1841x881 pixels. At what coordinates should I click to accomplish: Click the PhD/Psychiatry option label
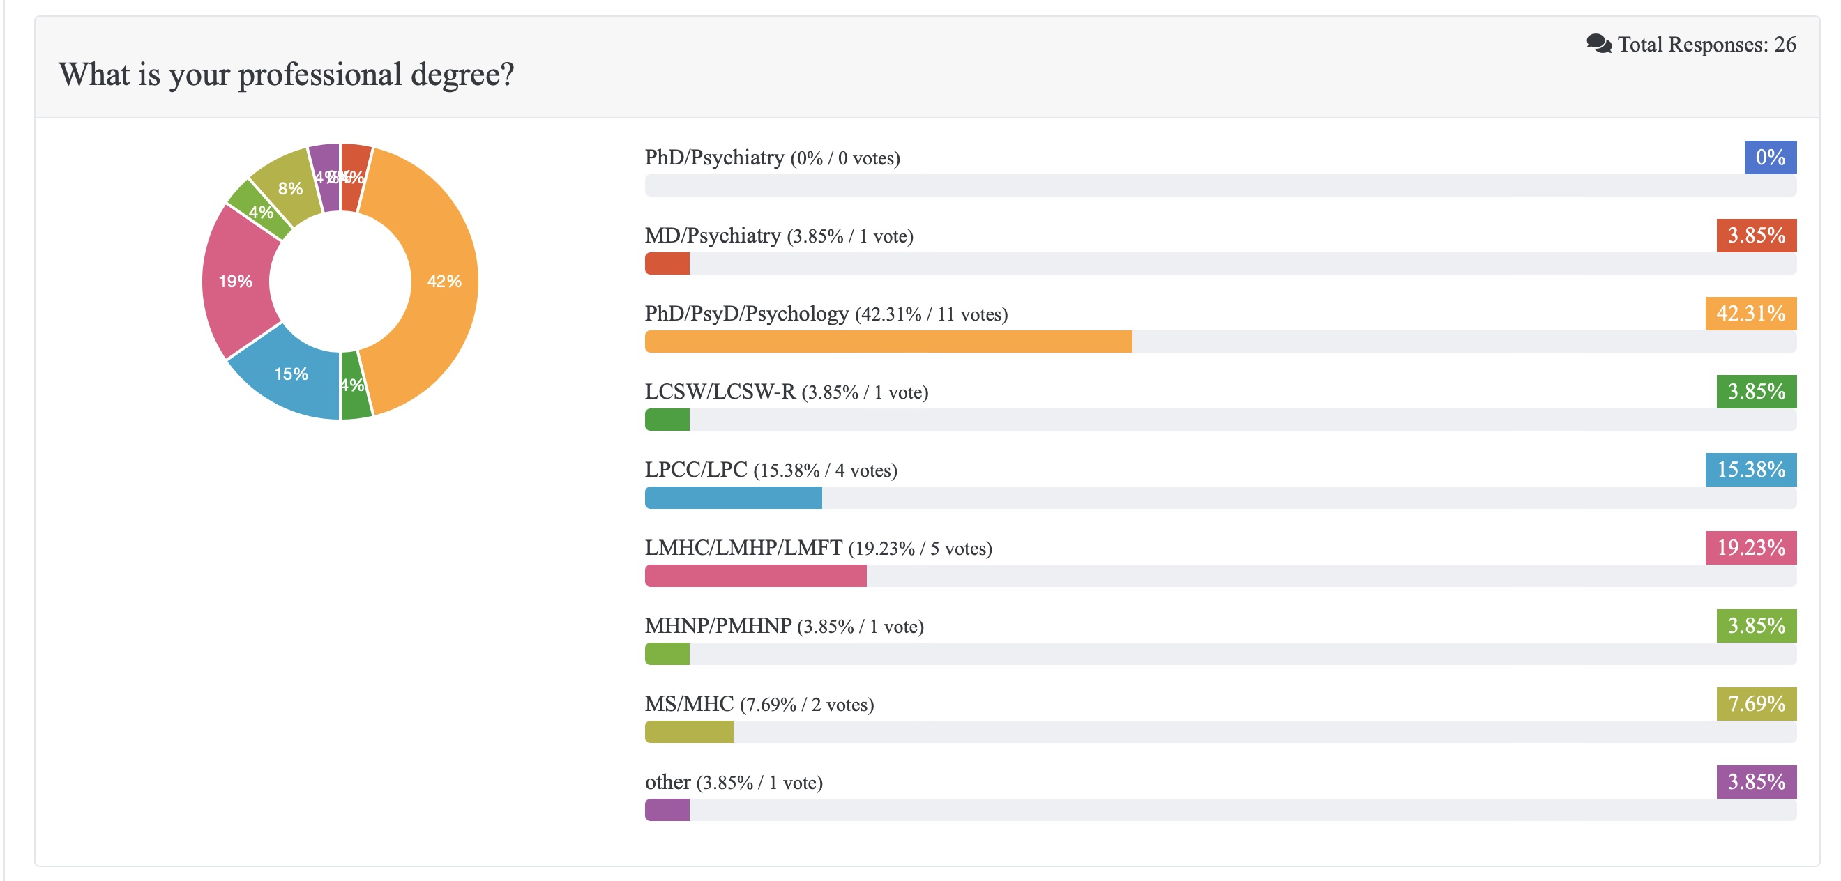714,158
